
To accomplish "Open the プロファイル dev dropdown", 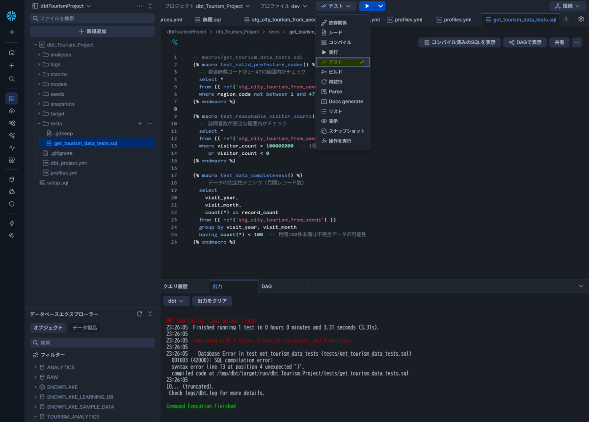I will [284, 6].
